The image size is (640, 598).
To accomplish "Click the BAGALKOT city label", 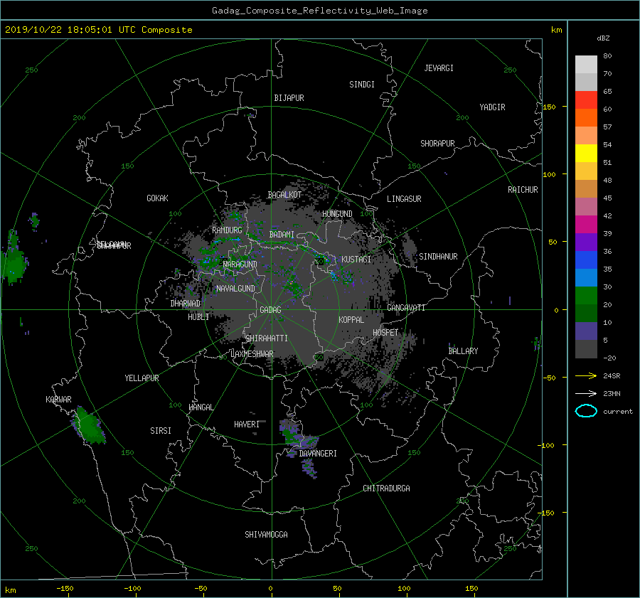I will [x=284, y=195].
